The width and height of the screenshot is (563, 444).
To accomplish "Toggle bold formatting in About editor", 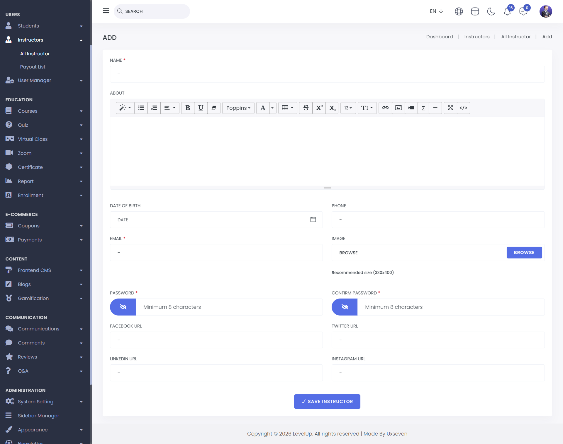I will coord(188,108).
